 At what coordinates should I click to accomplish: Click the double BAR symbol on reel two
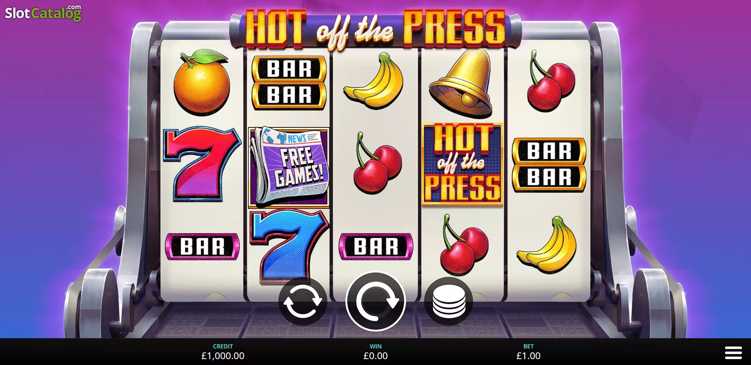pos(289,82)
